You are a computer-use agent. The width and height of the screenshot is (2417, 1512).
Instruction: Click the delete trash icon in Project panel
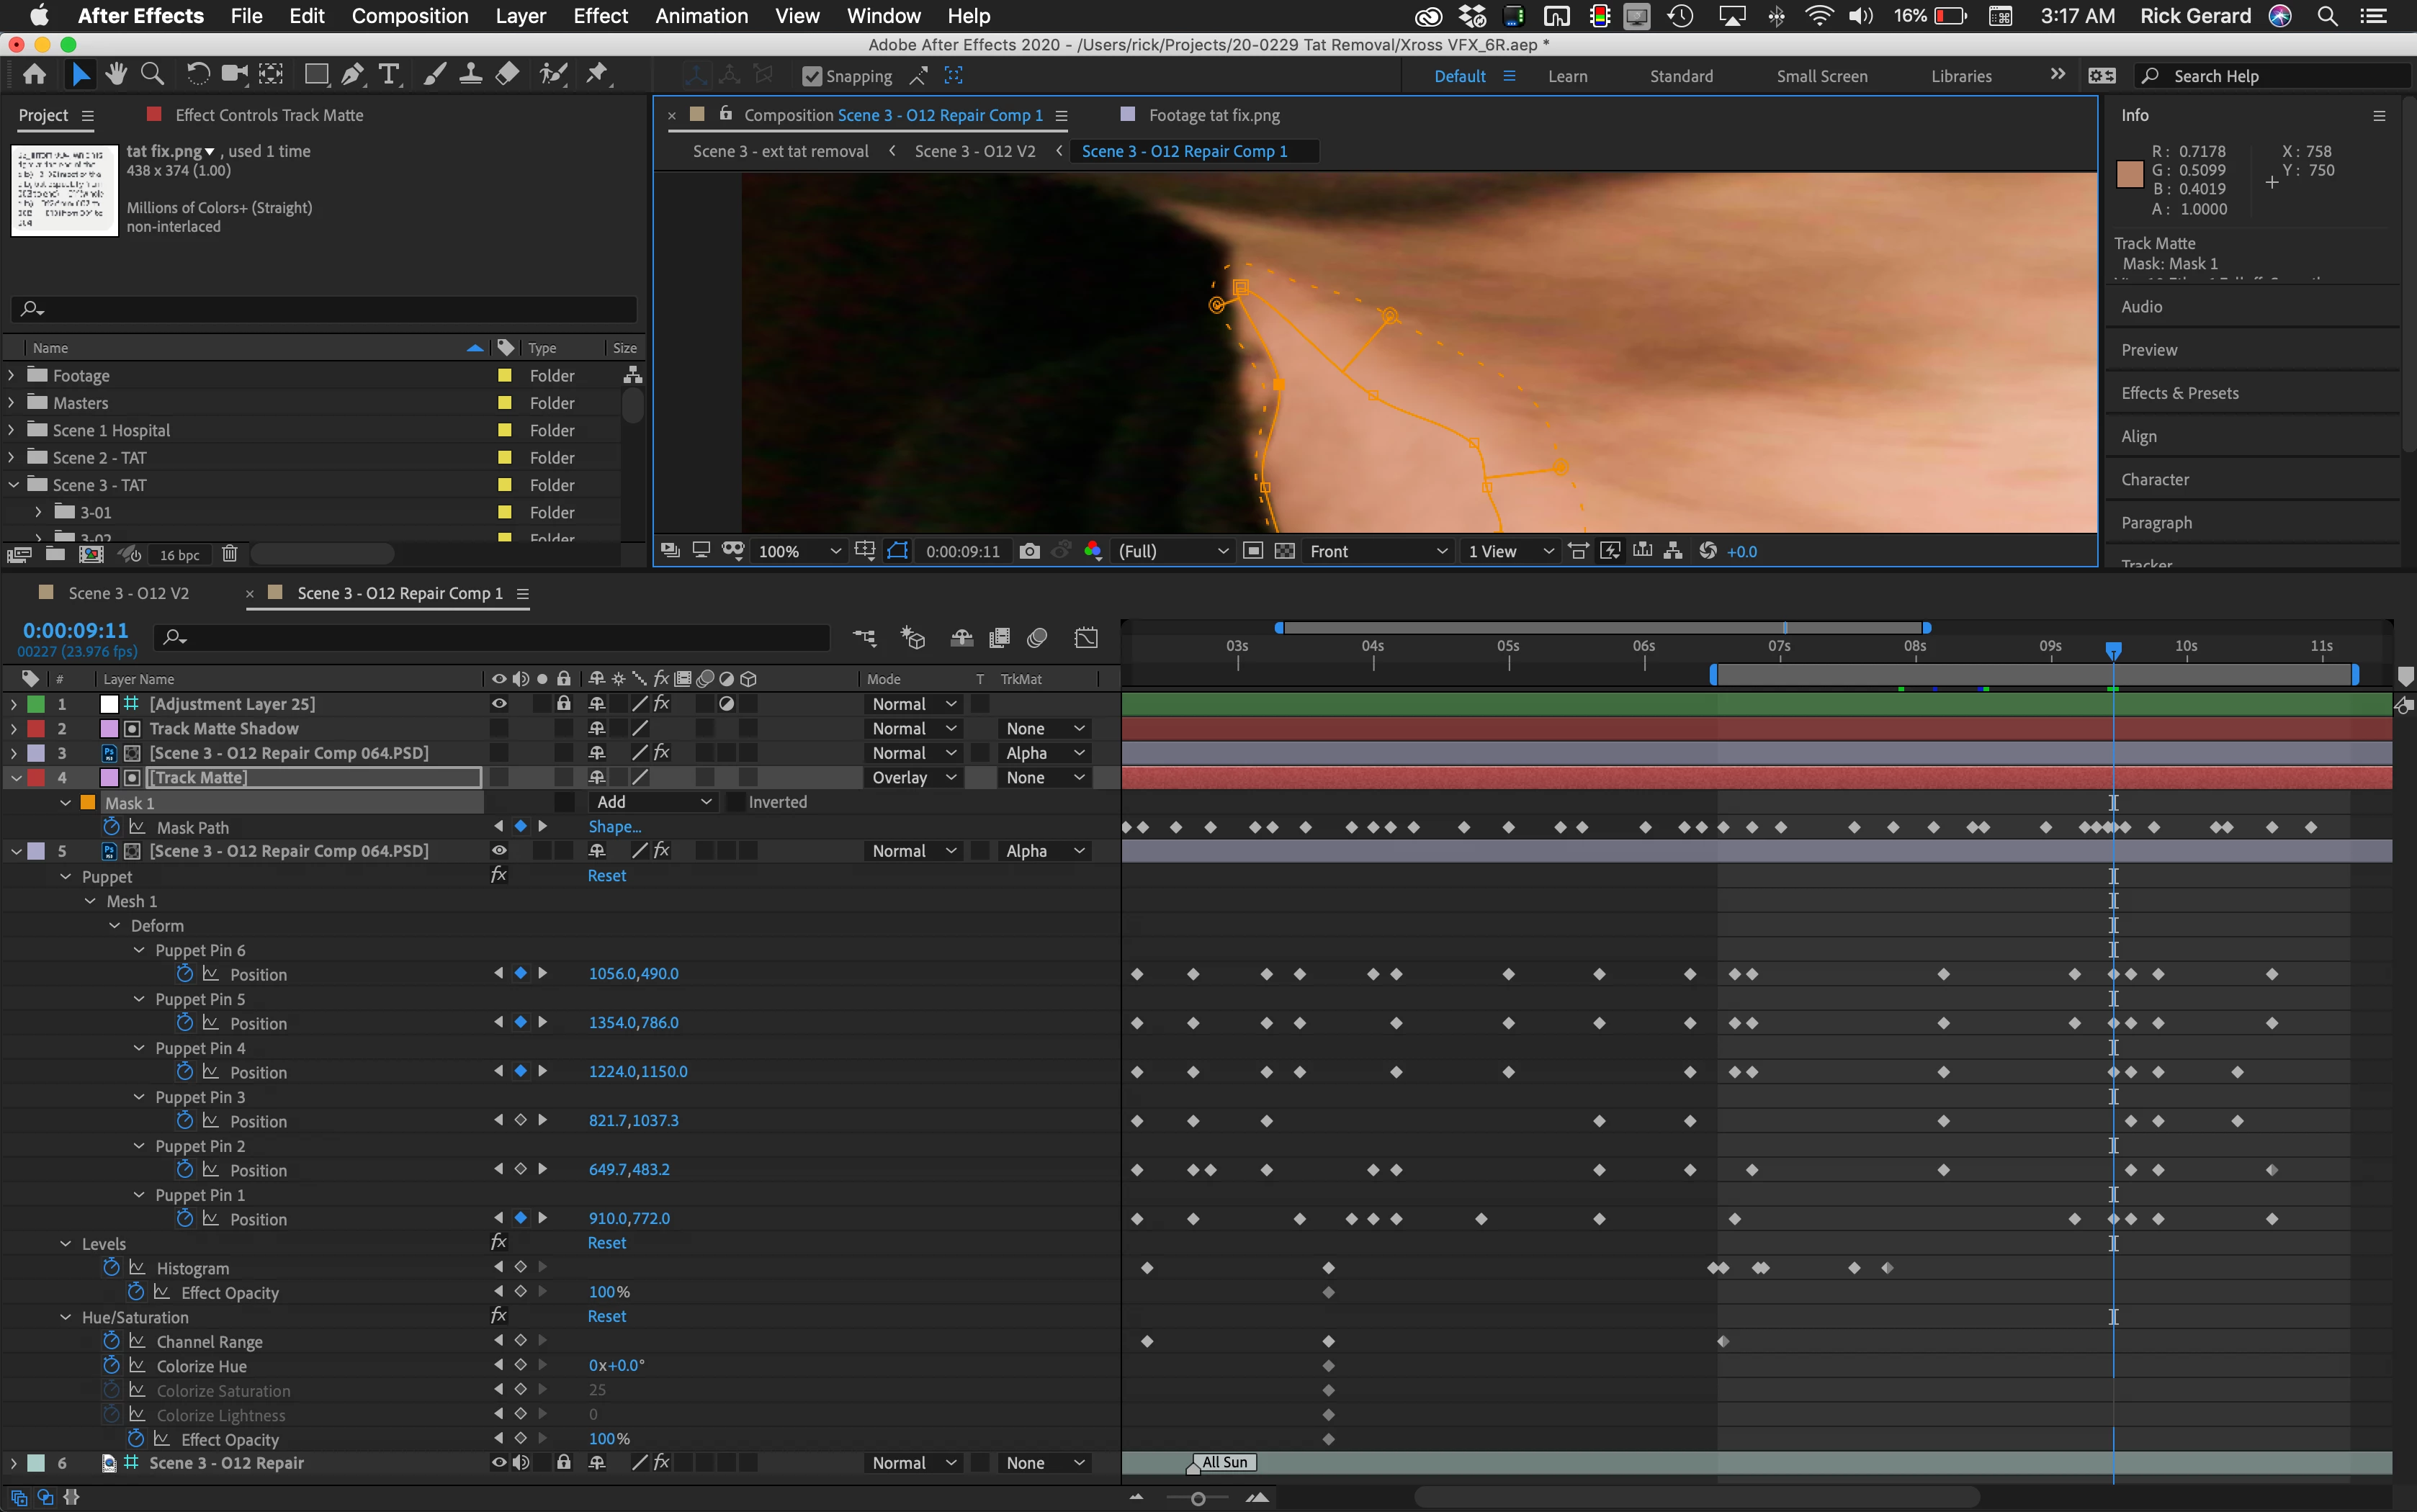point(229,554)
